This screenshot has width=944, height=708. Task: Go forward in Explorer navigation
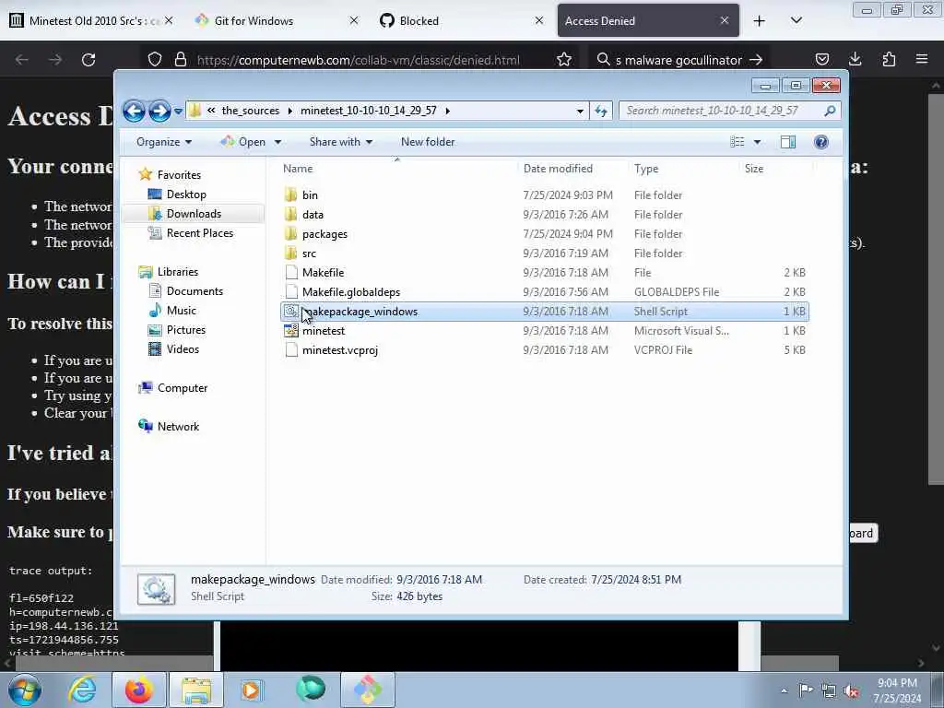159,111
